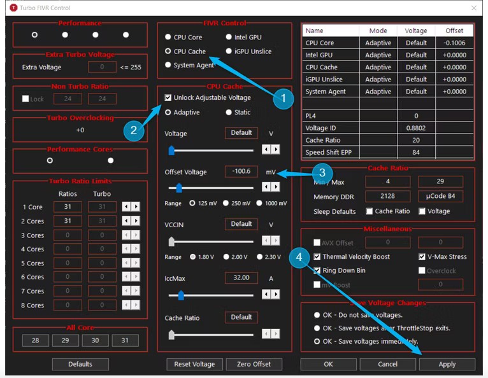Decrease Voltage with its left arrow
The width and height of the screenshot is (488, 378).
point(266,150)
